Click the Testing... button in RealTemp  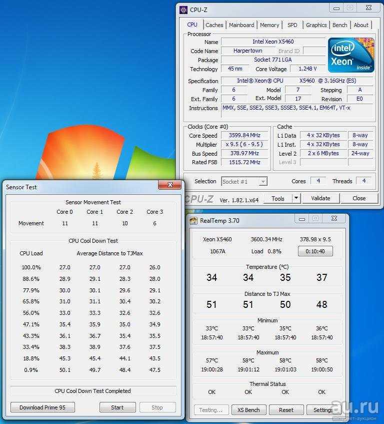click(211, 410)
